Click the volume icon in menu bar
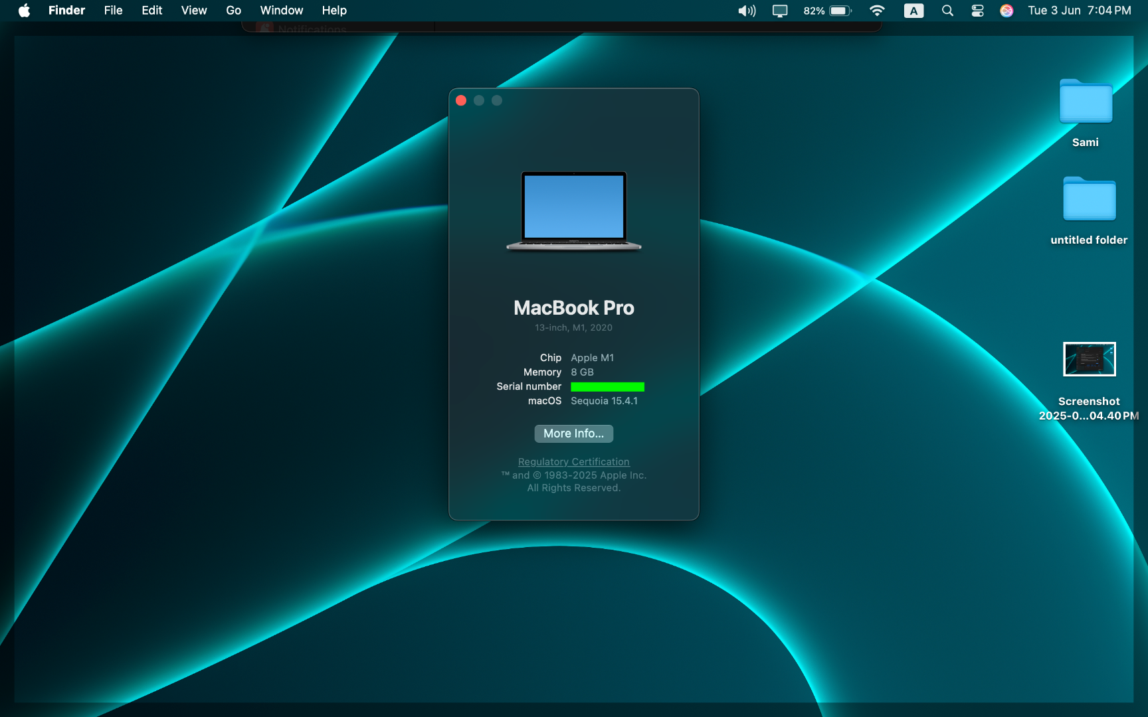This screenshot has width=1148, height=717. (747, 11)
